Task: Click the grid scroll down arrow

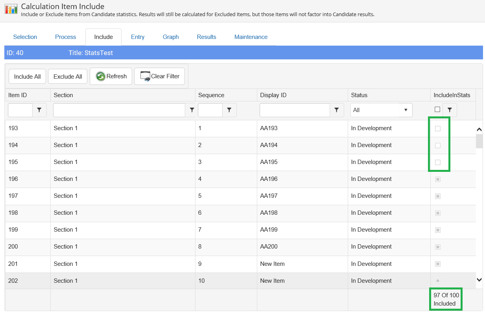Action: click(479, 280)
